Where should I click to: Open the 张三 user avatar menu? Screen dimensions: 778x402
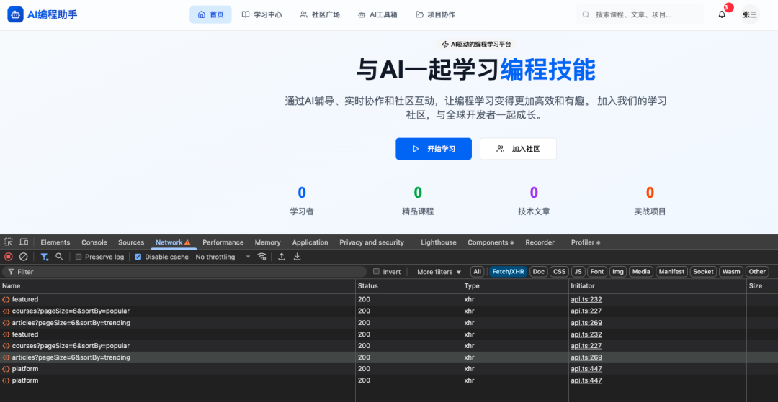[x=750, y=14]
